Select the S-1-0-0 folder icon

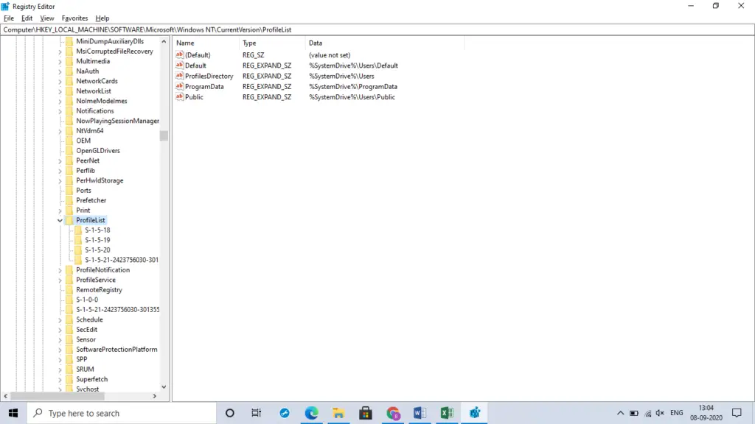point(69,300)
